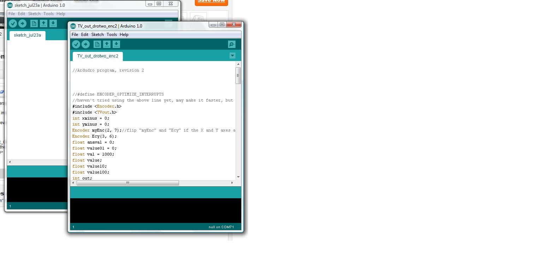This screenshot has height=267, width=543.
Task: Click the "int yminus = 0;" line
Action: coord(91,124)
